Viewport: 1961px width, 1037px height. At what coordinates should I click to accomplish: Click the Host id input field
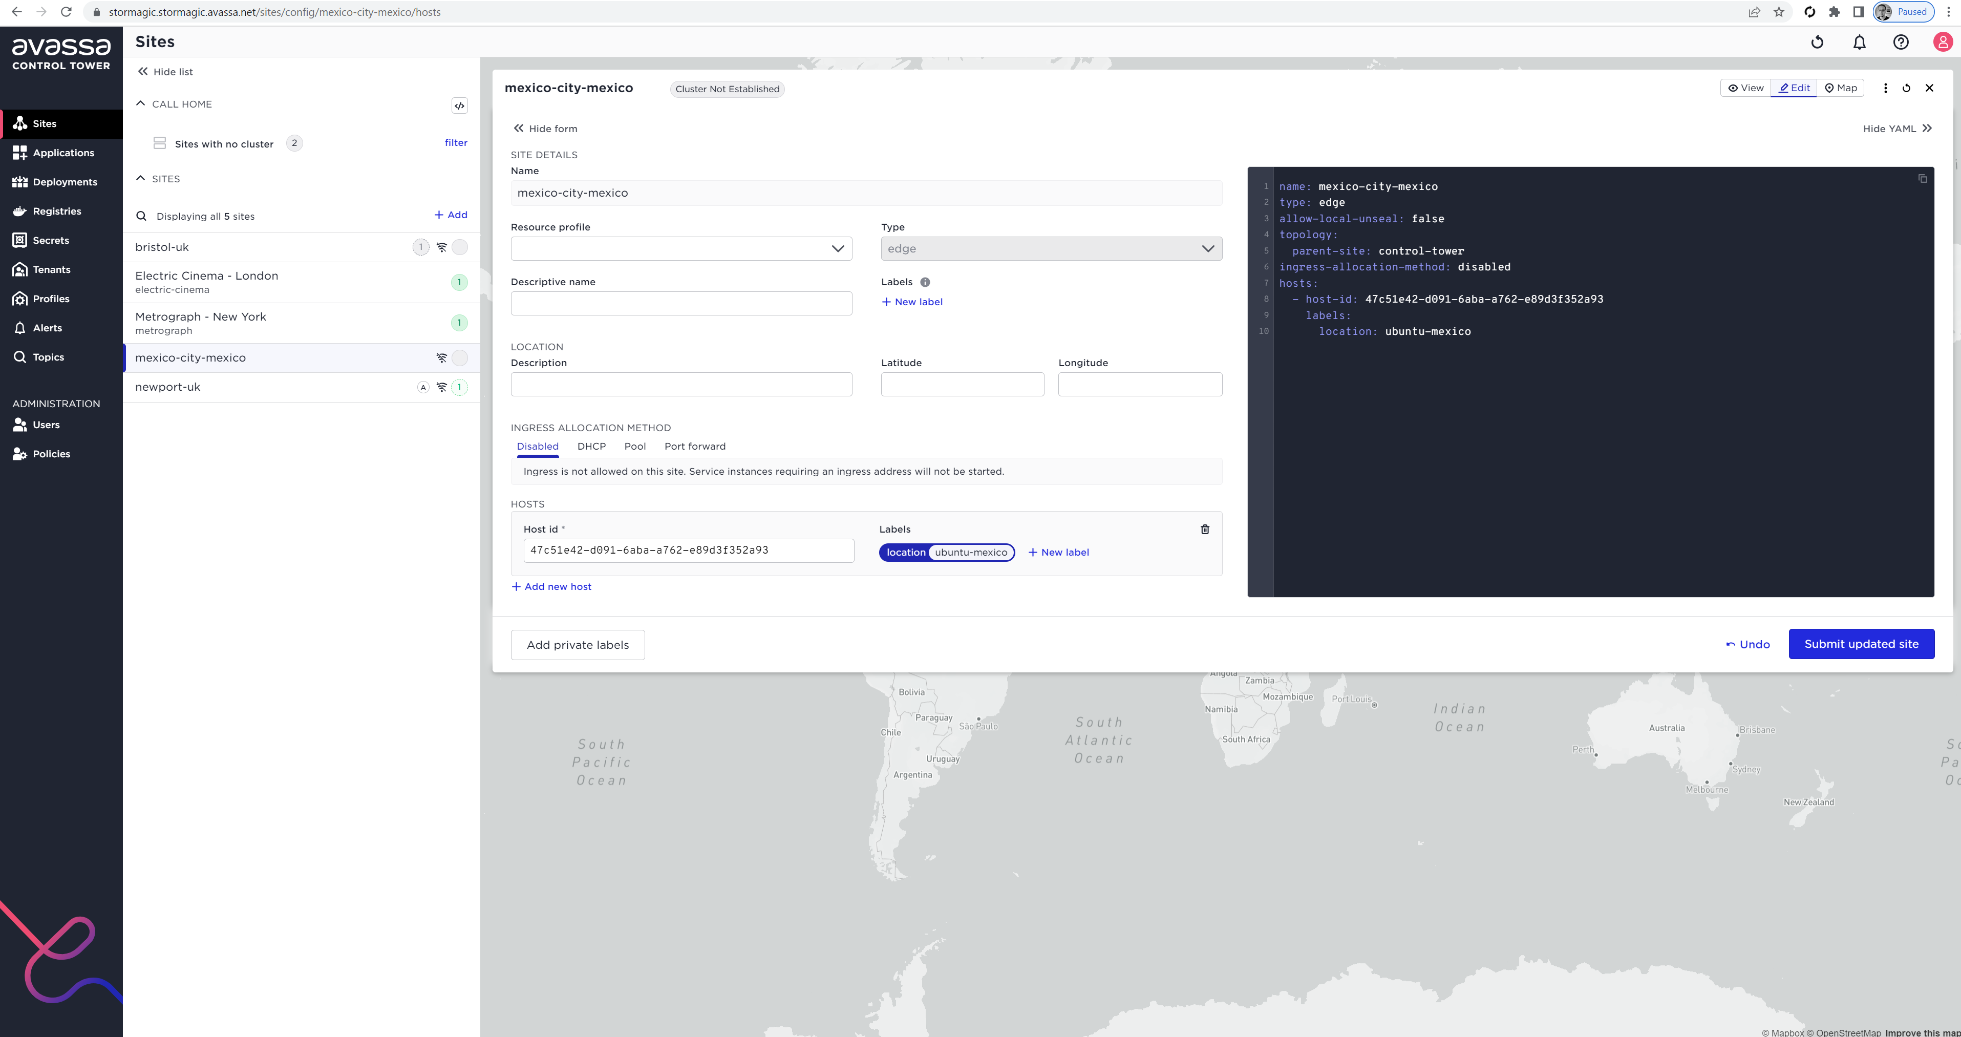(x=688, y=551)
